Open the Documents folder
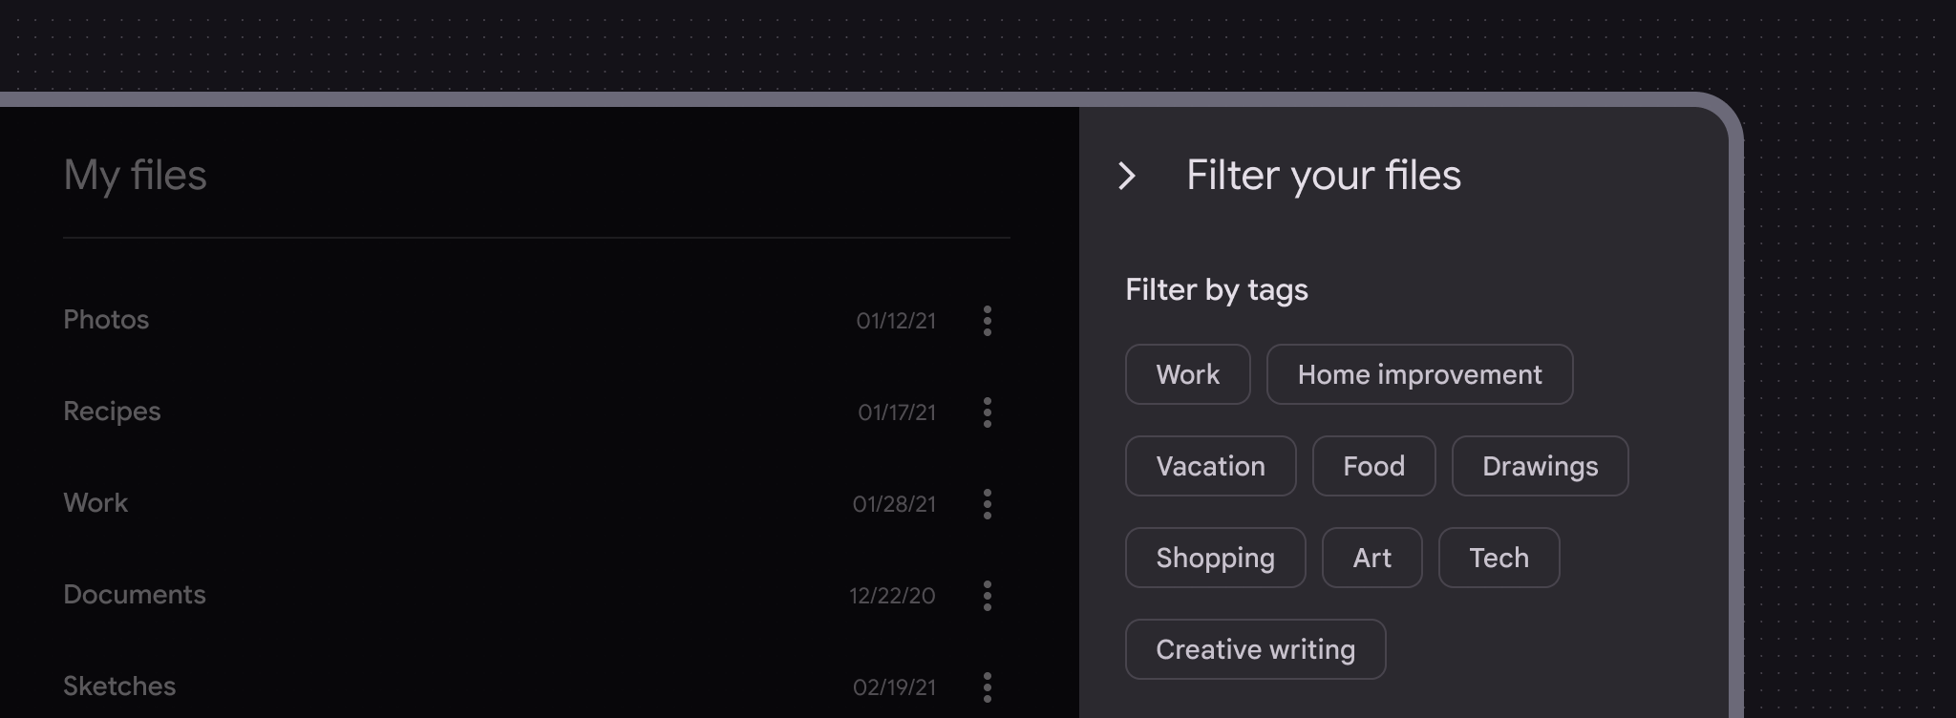 pyautogui.click(x=135, y=595)
